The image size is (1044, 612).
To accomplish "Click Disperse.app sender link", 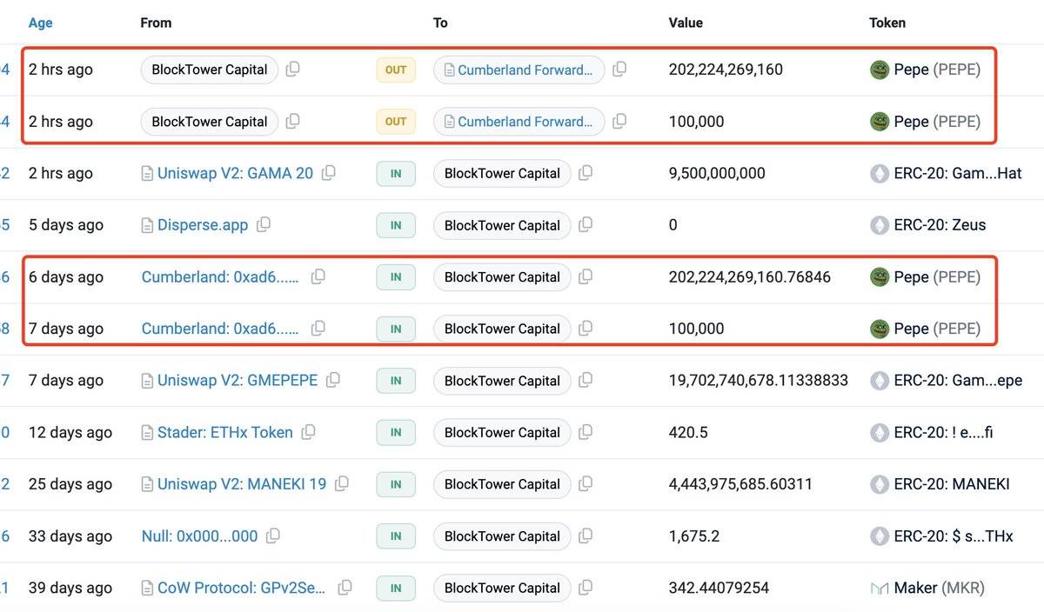I will [x=202, y=225].
